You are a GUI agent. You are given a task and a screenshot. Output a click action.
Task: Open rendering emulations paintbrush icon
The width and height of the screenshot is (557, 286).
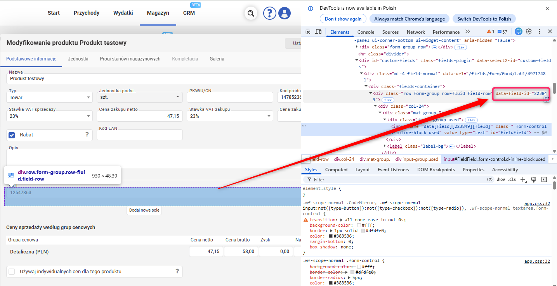pyautogui.click(x=534, y=179)
